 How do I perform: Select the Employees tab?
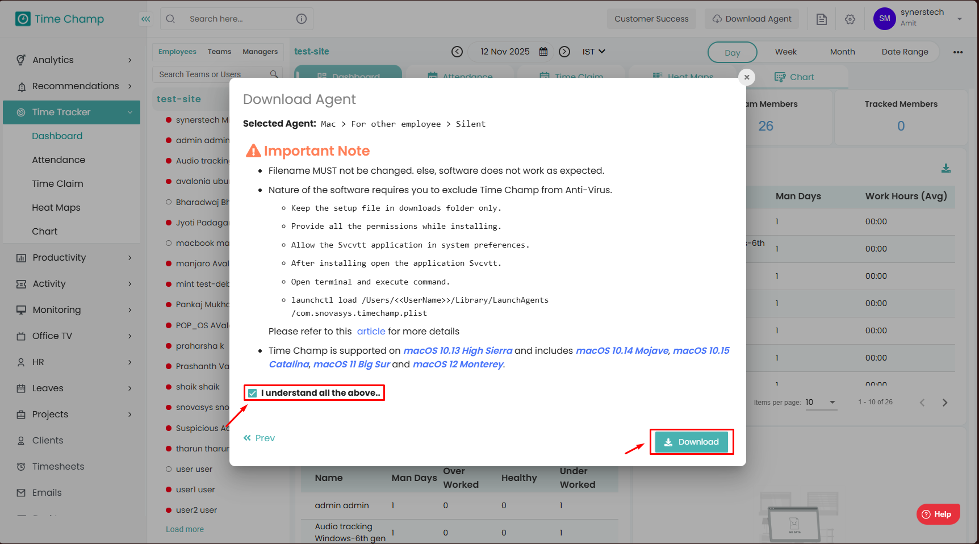177,52
